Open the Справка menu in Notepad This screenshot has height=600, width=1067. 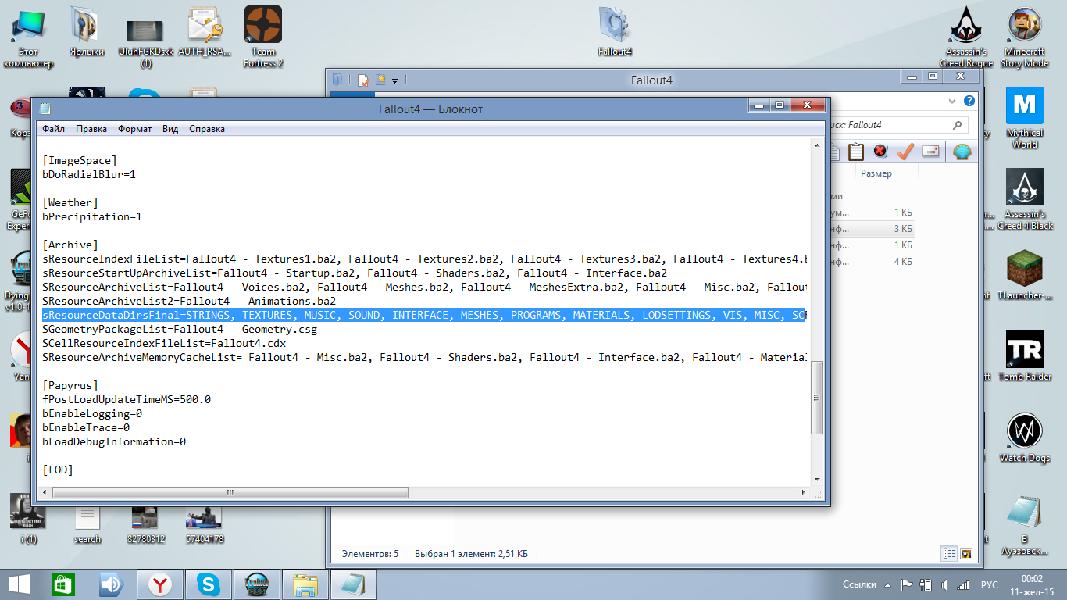[x=207, y=129]
